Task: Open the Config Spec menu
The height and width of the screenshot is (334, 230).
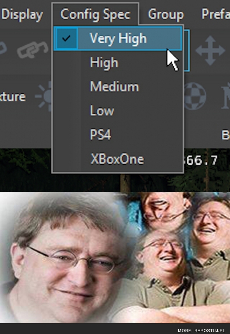Action: click(95, 15)
